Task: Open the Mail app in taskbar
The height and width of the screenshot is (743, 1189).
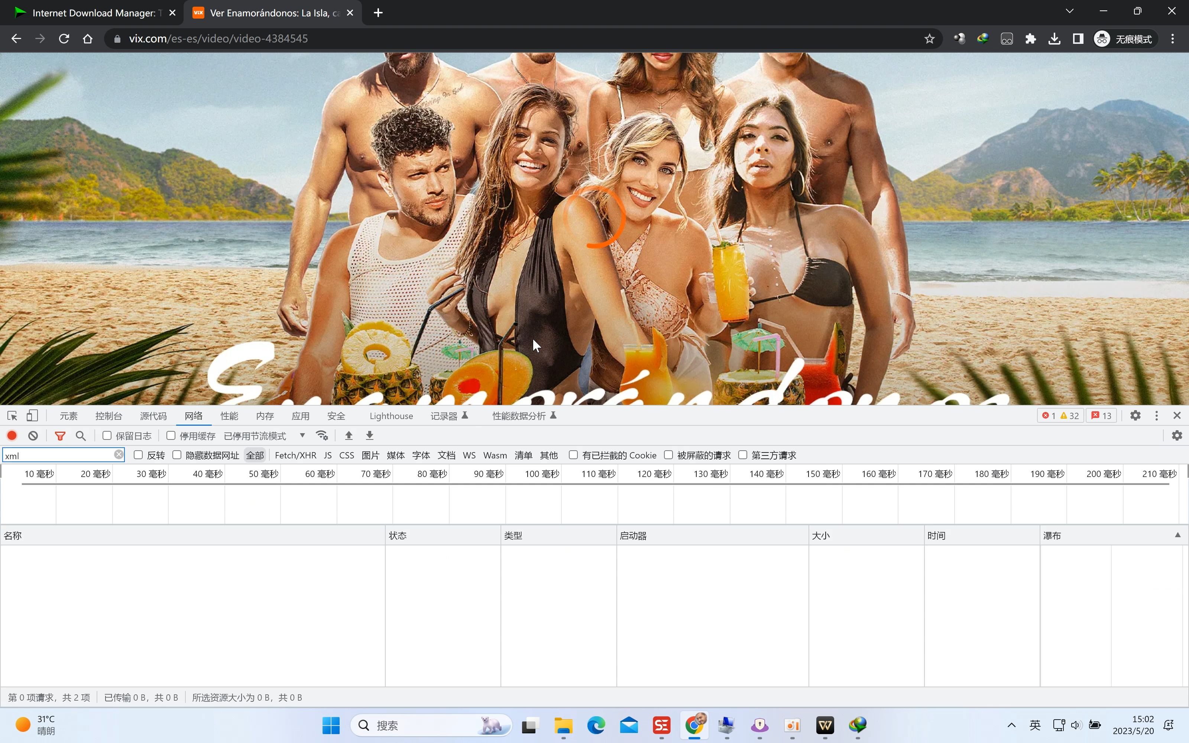Action: click(629, 725)
